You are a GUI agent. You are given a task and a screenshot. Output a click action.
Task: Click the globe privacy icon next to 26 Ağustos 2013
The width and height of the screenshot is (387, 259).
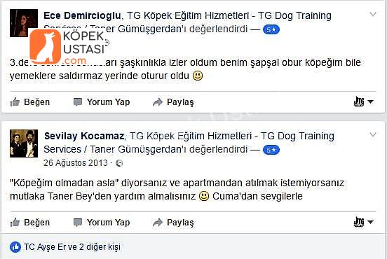(x=119, y=163)
